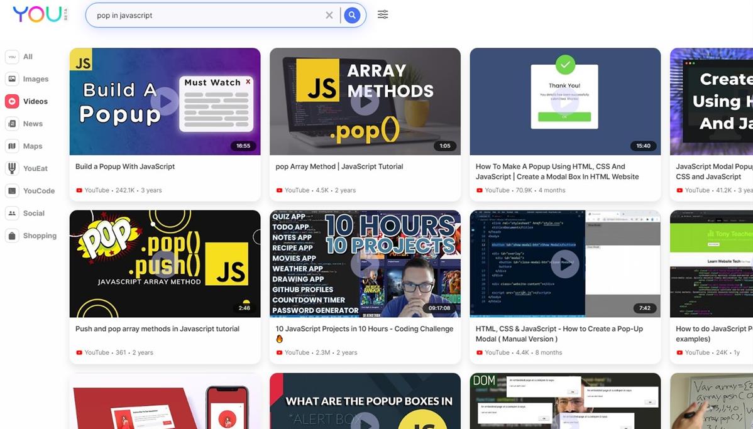This screenshot has width=753, height=429.
Task: Open 'Push and pop array methods' video title
Action: coord(157,329)
